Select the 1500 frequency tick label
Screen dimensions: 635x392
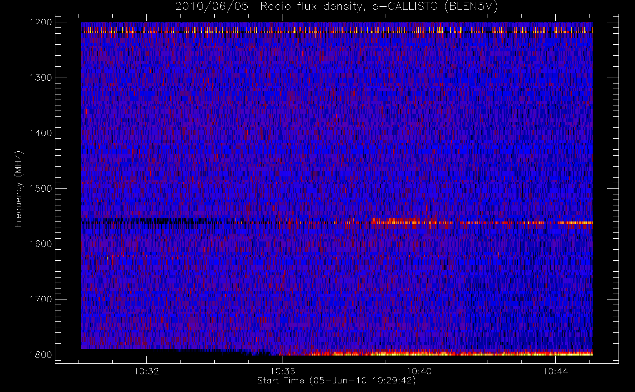(41, 188)
